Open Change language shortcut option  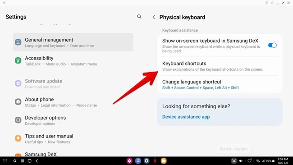coord(220,84)
